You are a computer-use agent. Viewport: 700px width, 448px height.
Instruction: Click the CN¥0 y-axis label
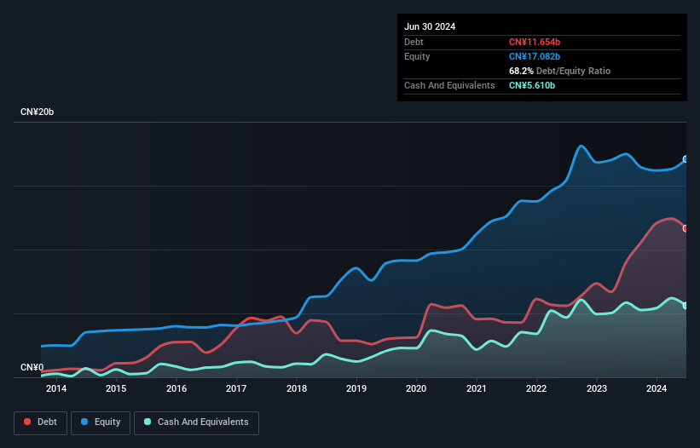pyautogui.click(x=32, y=367)
